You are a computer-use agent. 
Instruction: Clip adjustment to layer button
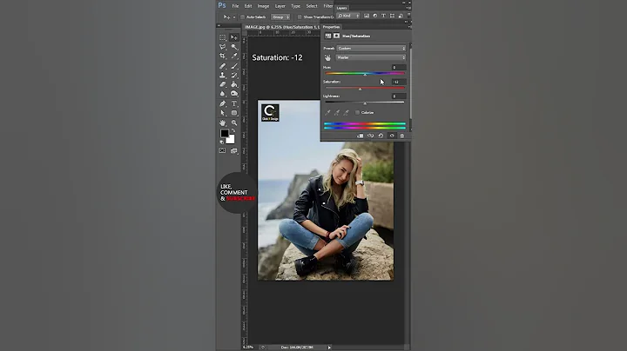coord(360,136)
